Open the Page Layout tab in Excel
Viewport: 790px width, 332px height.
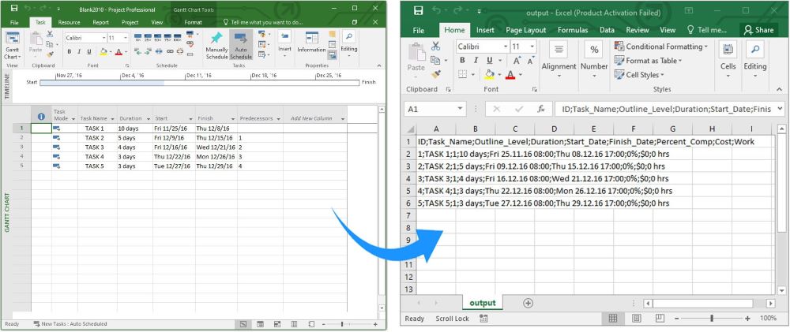pos(525,30)
